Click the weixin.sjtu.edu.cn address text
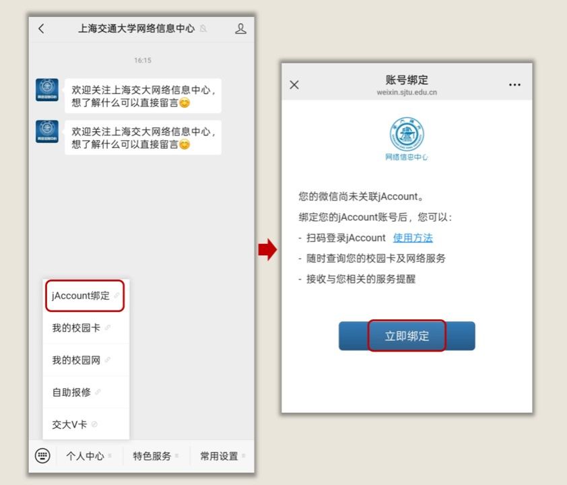Screen dimensions: 567x485 tap(407, 92)
